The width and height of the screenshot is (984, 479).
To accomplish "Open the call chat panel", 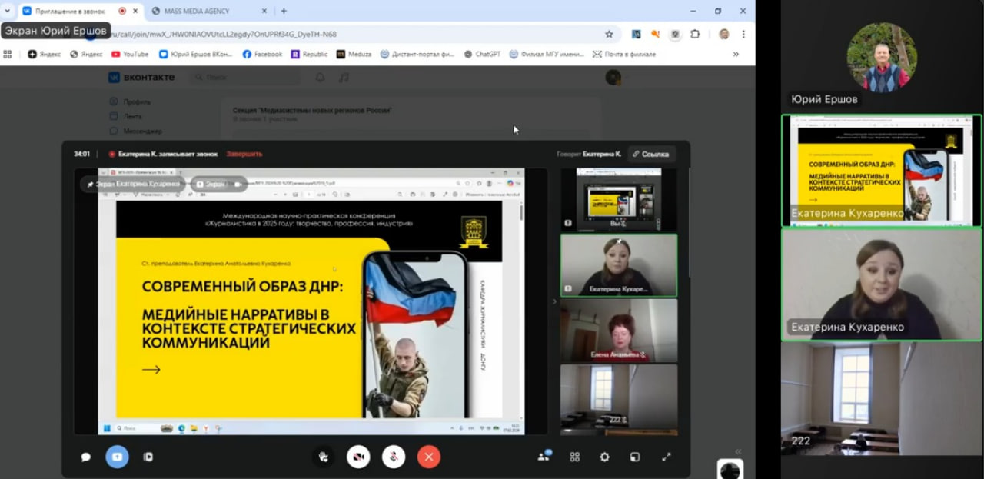I will pos(86,457).
